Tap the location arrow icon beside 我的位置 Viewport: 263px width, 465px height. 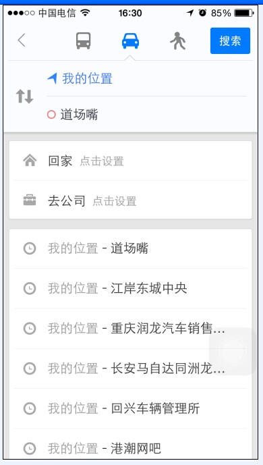[52, 78]
